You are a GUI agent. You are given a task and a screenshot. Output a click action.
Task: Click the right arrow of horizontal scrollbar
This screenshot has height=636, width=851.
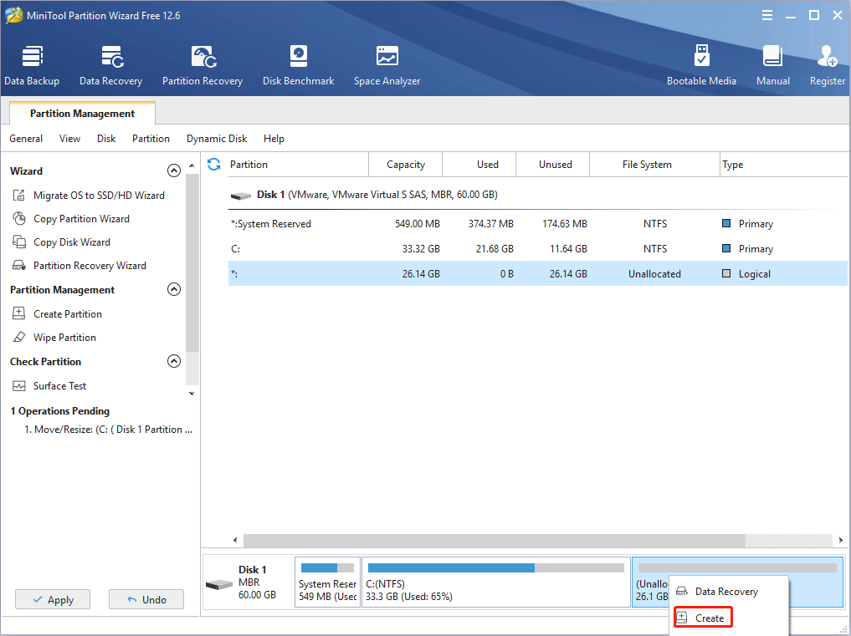(x=841, y=540)
